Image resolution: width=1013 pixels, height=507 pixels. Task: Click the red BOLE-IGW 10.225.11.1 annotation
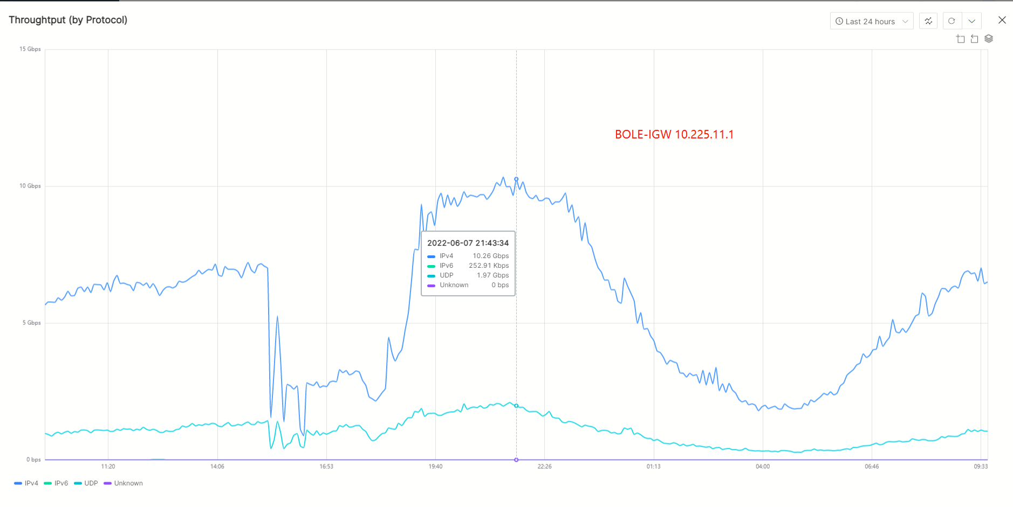674,135
